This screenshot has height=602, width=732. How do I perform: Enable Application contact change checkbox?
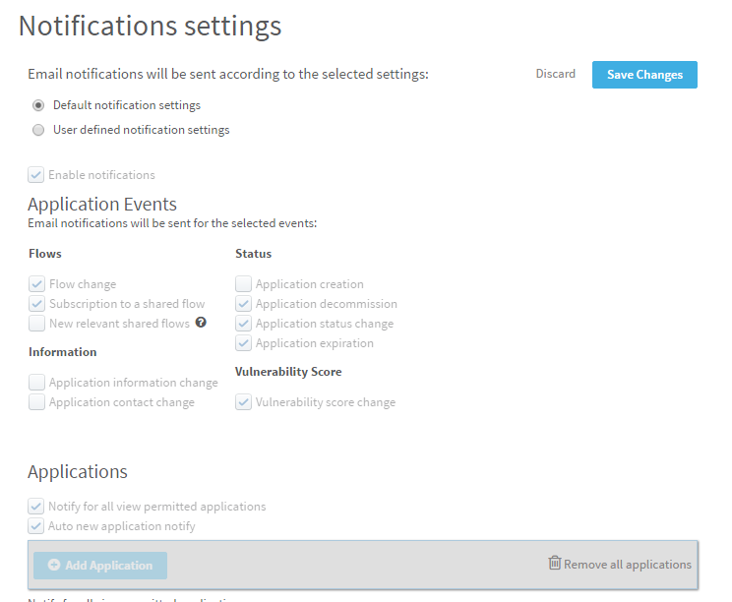[x=37, y=402]
